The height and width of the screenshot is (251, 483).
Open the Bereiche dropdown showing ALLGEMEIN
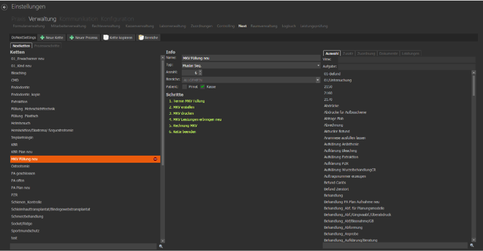[318, 80]
